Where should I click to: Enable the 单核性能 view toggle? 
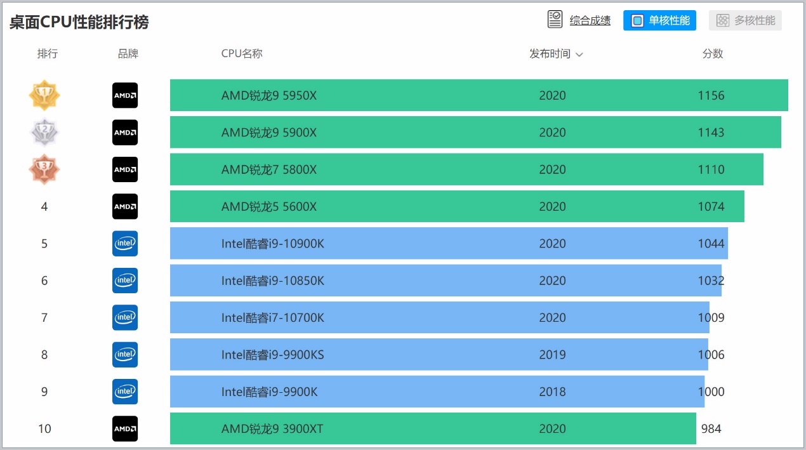(659, 20)
